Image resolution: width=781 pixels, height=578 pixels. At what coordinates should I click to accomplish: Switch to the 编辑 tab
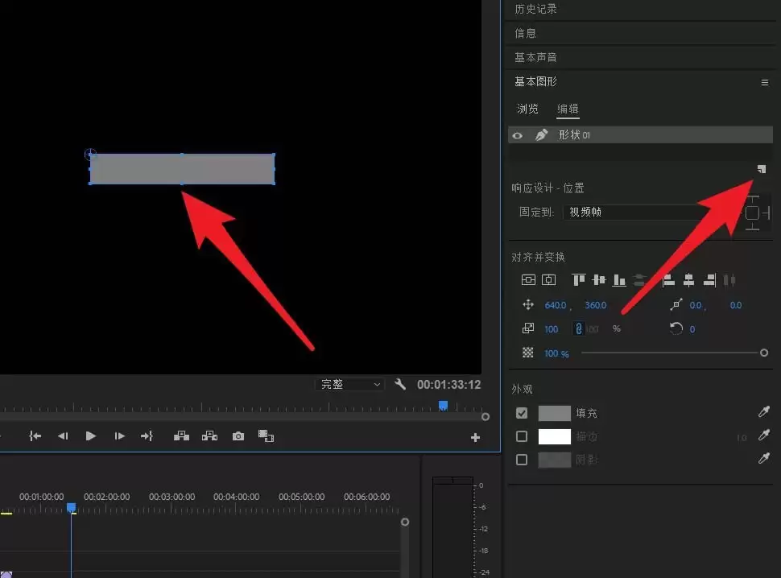coord(568,109)
